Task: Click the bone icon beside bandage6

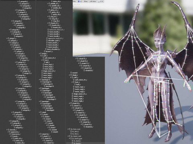Action: 41,88
